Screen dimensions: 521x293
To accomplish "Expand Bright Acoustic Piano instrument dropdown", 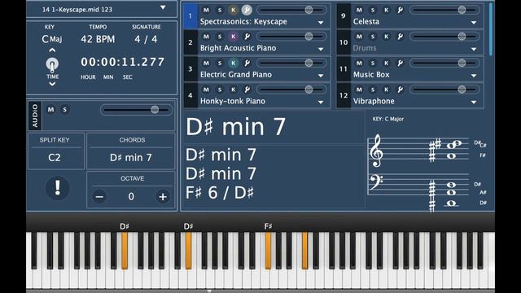I will click(321, 49).
